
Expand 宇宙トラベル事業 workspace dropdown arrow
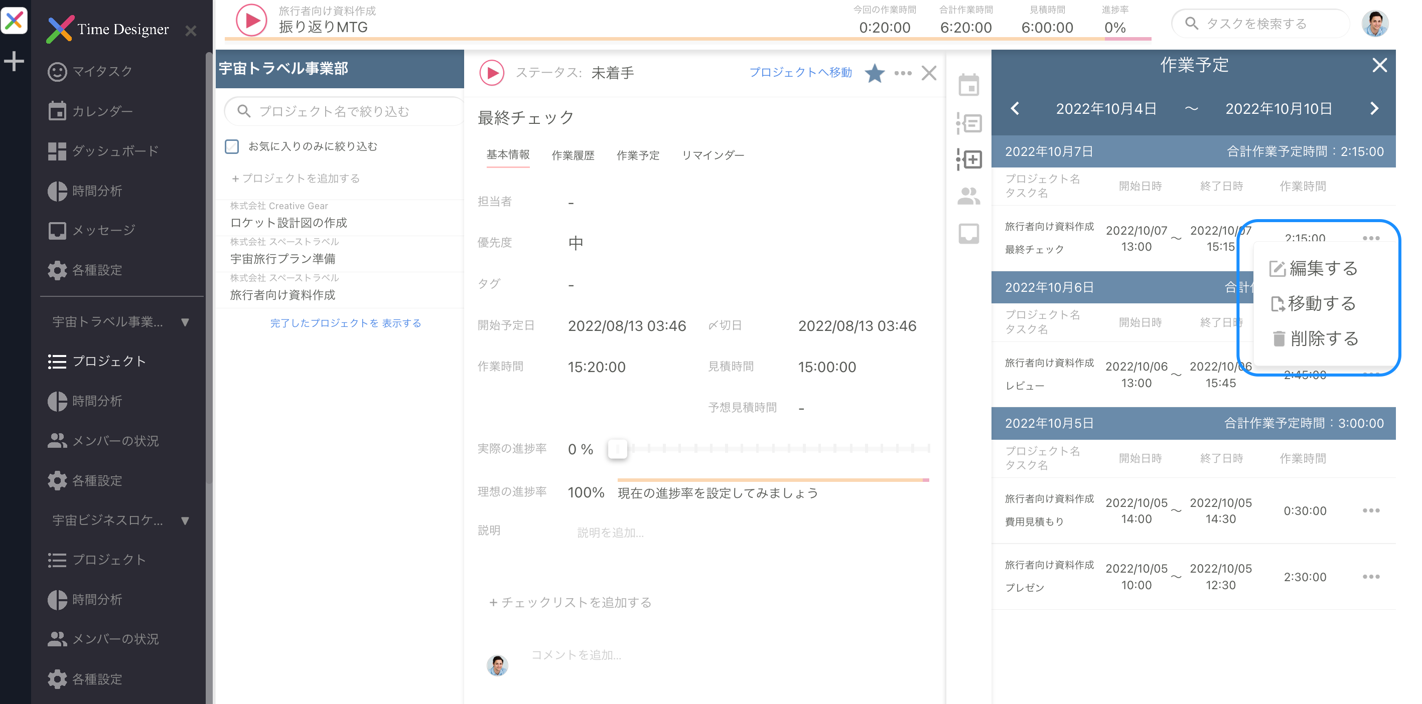pos(186,322)
